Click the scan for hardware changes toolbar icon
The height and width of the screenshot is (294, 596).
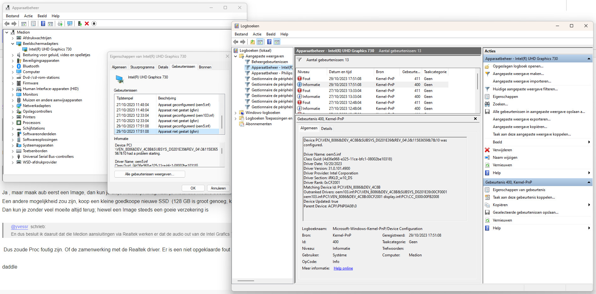[70, 24]
